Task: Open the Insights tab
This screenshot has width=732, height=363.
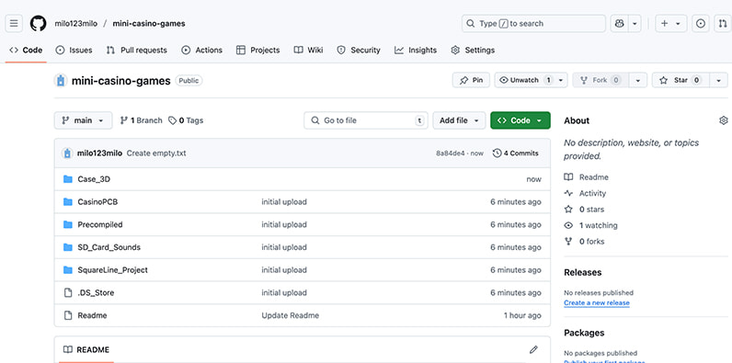Action: 416,50
